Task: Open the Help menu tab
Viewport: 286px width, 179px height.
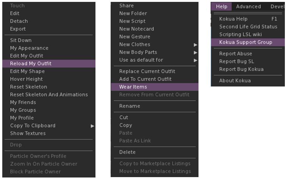Action: (222, 6)
